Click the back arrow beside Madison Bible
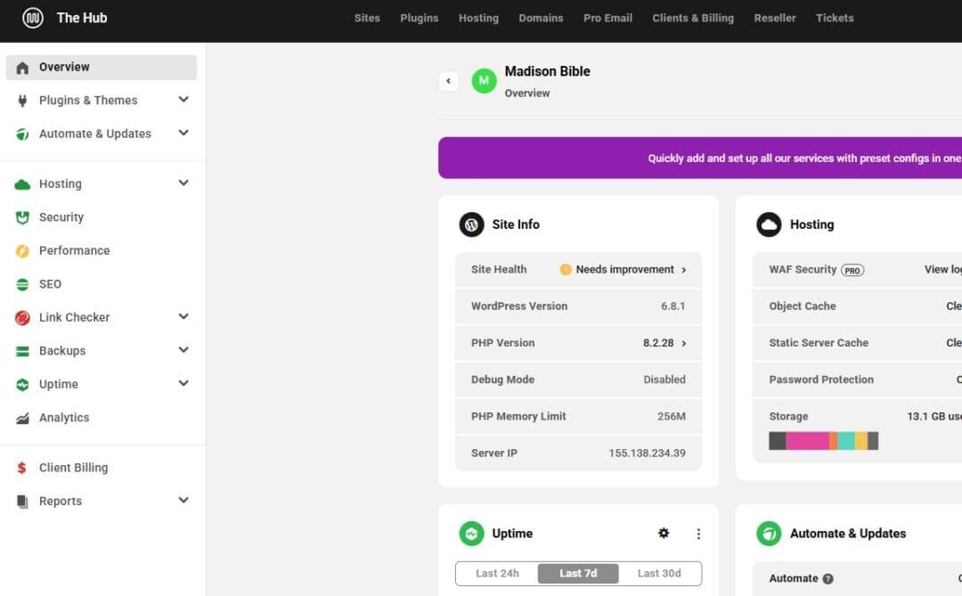This screenshot has height=596, width=962. click(448, 81)
